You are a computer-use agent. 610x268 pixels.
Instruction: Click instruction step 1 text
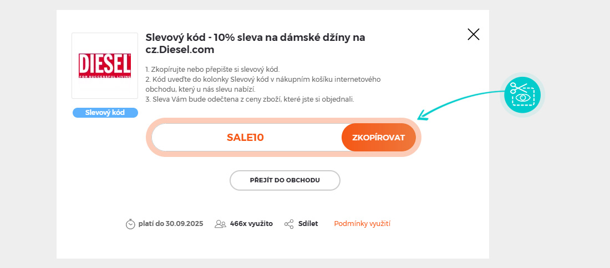pos(212,70)
